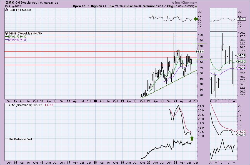This screenshot has width=250, height=165.
Task: Click the purple 76.16 EMA tag on right axis
Action: point(241,68)
